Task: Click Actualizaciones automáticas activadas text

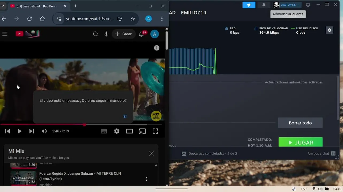Action: (294, 82)
